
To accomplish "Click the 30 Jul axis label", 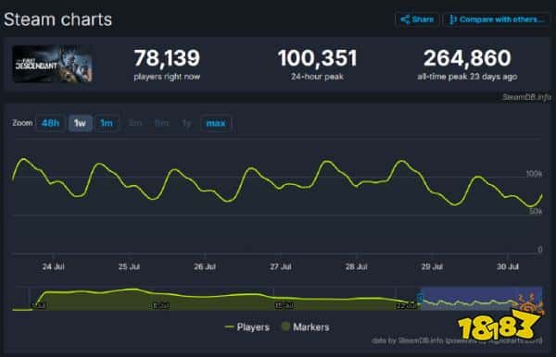I will (508, 266).
